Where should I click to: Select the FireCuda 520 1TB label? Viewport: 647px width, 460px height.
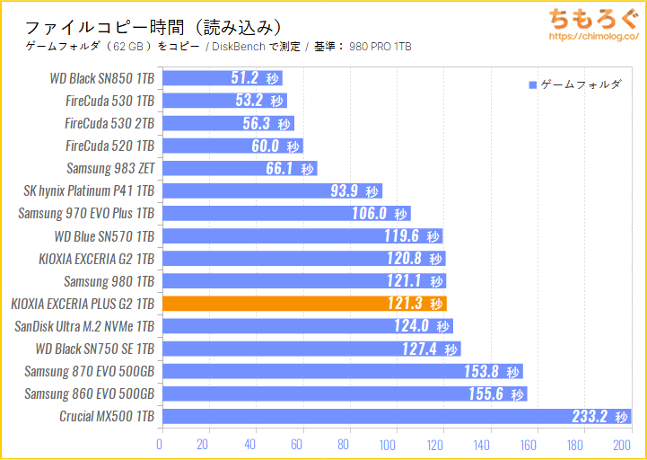point(109,146)
